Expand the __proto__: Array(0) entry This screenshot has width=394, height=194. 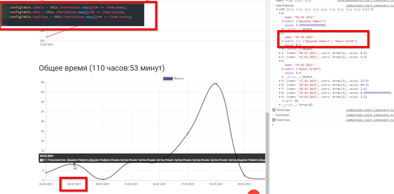[x=280, y=105]
